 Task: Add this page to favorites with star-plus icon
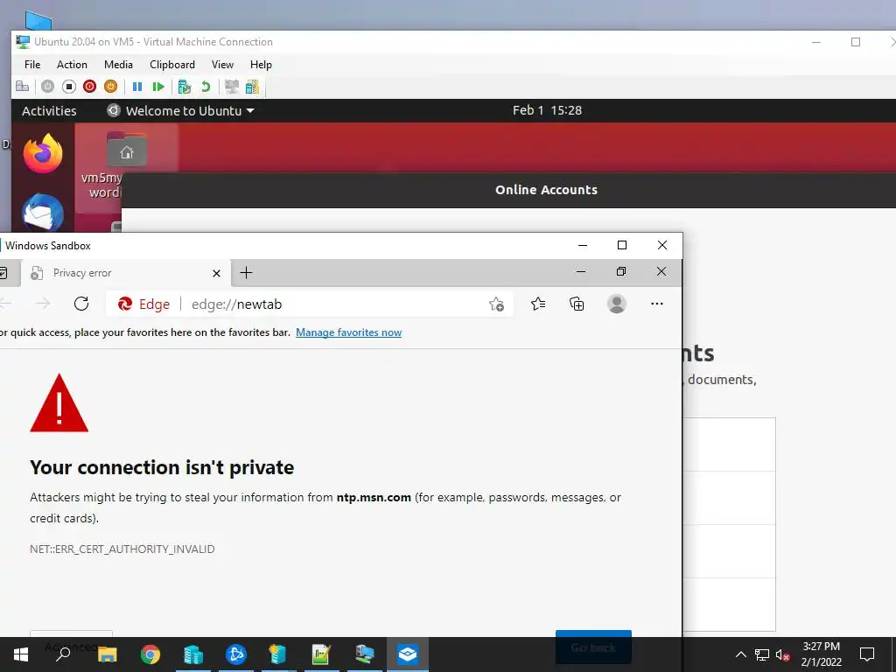496,304
